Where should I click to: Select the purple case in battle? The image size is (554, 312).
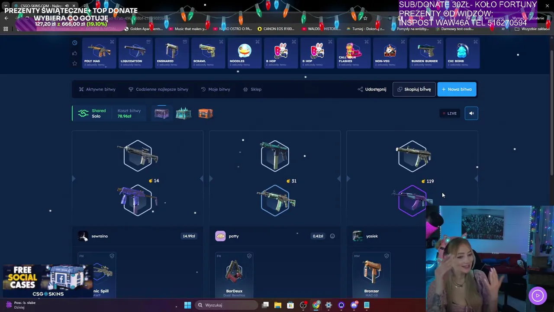point(161,114)
